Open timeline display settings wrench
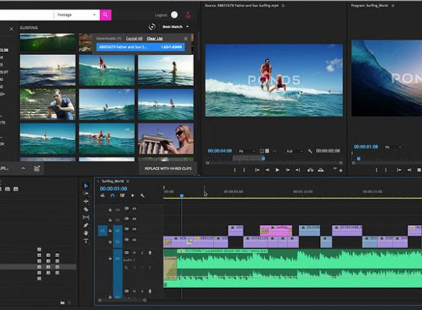 click(x=142, y=196)
